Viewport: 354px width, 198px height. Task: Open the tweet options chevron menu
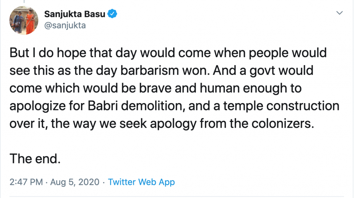coord(340,13)
